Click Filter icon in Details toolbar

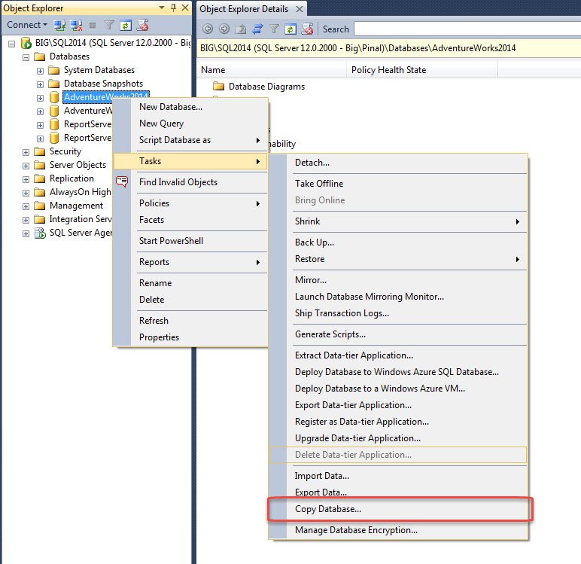274,29
